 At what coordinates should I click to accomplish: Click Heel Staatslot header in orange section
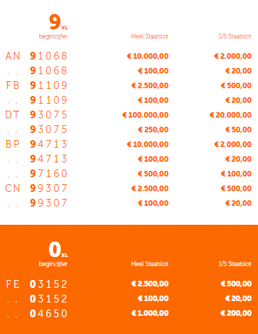click(x=150, y=264)
